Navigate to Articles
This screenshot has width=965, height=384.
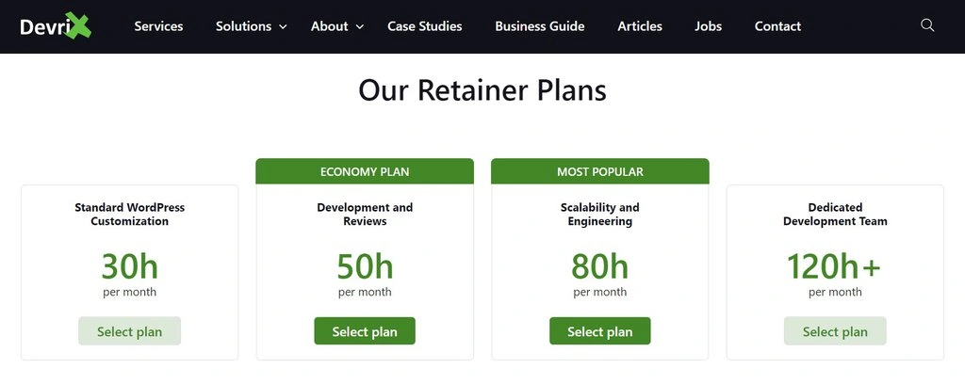point(640,26)
